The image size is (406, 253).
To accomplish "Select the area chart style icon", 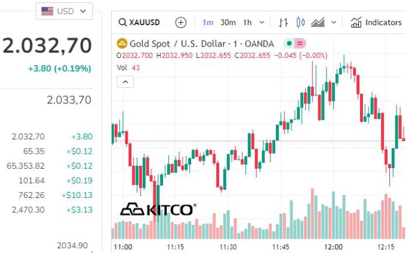I will [318, 23].
